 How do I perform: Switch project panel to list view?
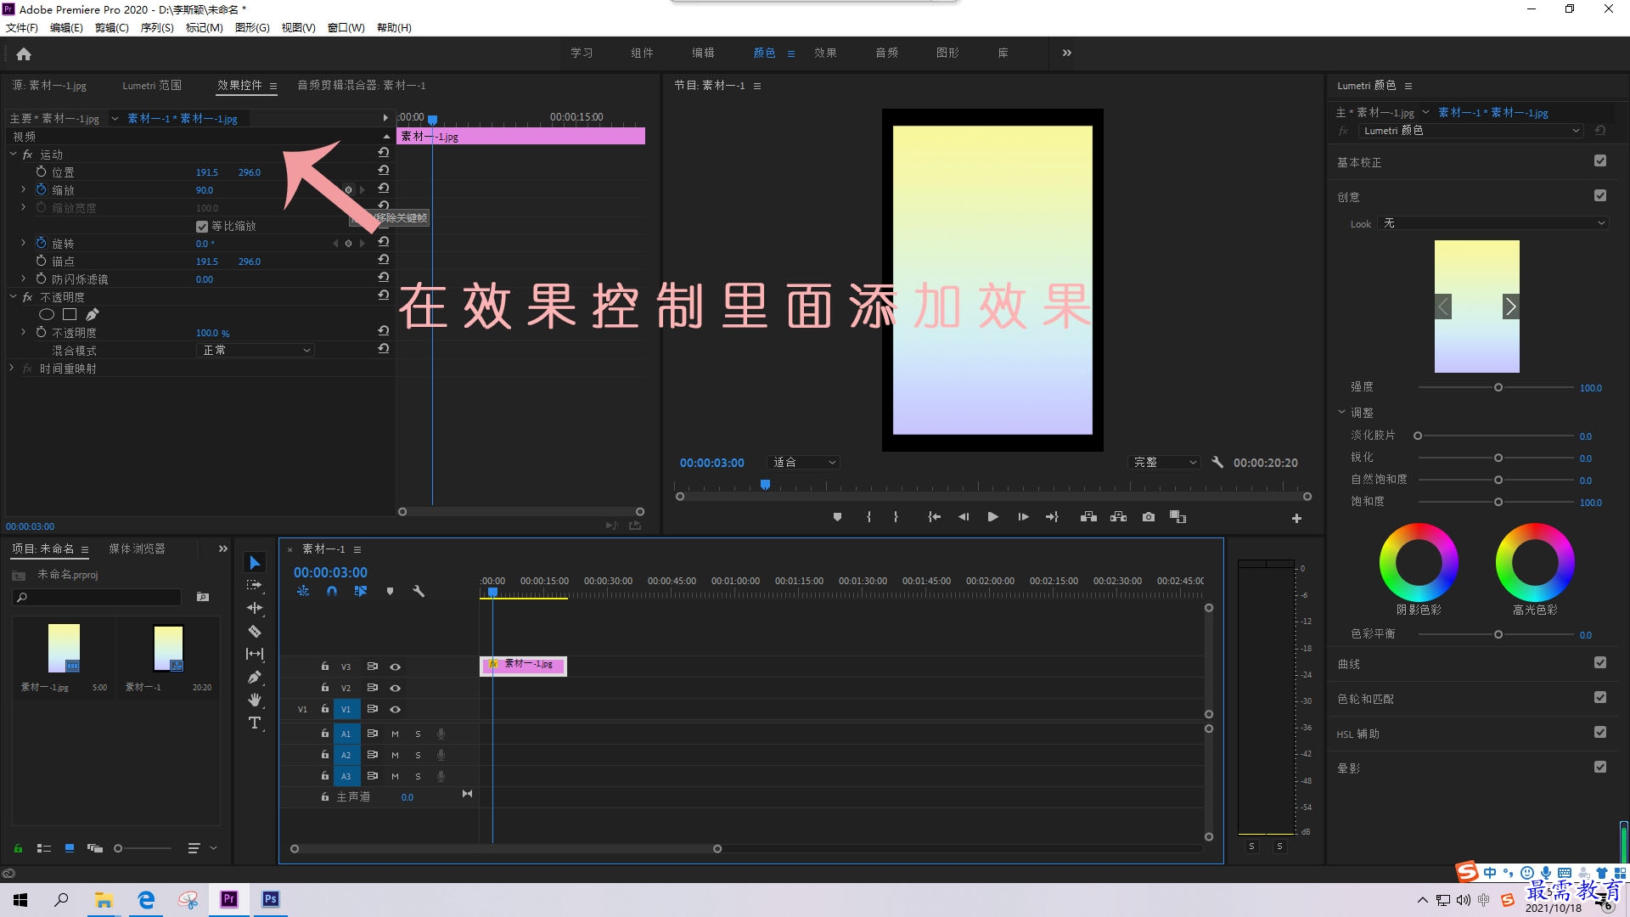click(x=44, y=848)
